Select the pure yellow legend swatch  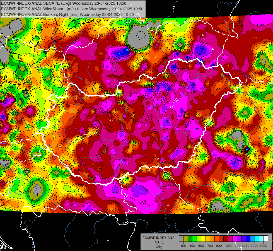203,238
